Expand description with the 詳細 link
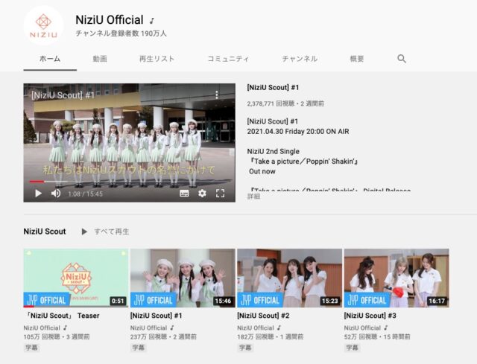477x364 pixels. pos(253,197)
